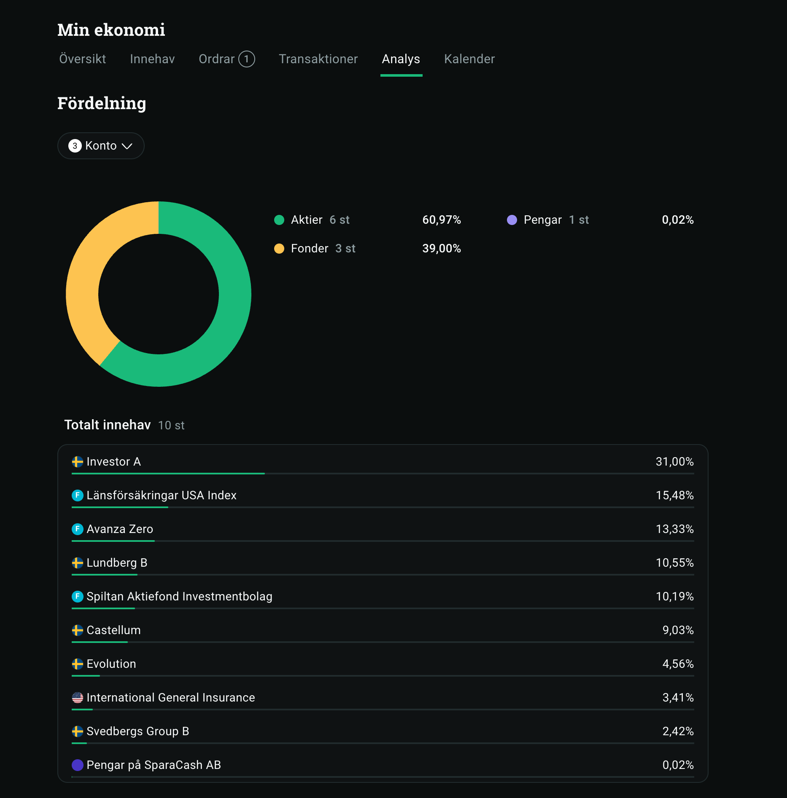Image resolution: width=787 pixels, height=798 pixels.
Task: Open the Spiltan Aktiefond Investmentbolag holding
Action: pyautogui.click(x=383, y=598)
